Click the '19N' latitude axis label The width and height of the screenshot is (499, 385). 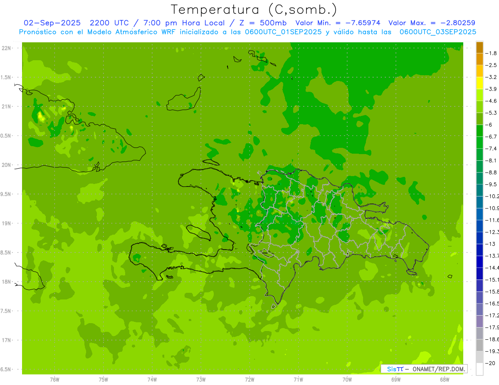pos(7,223)
